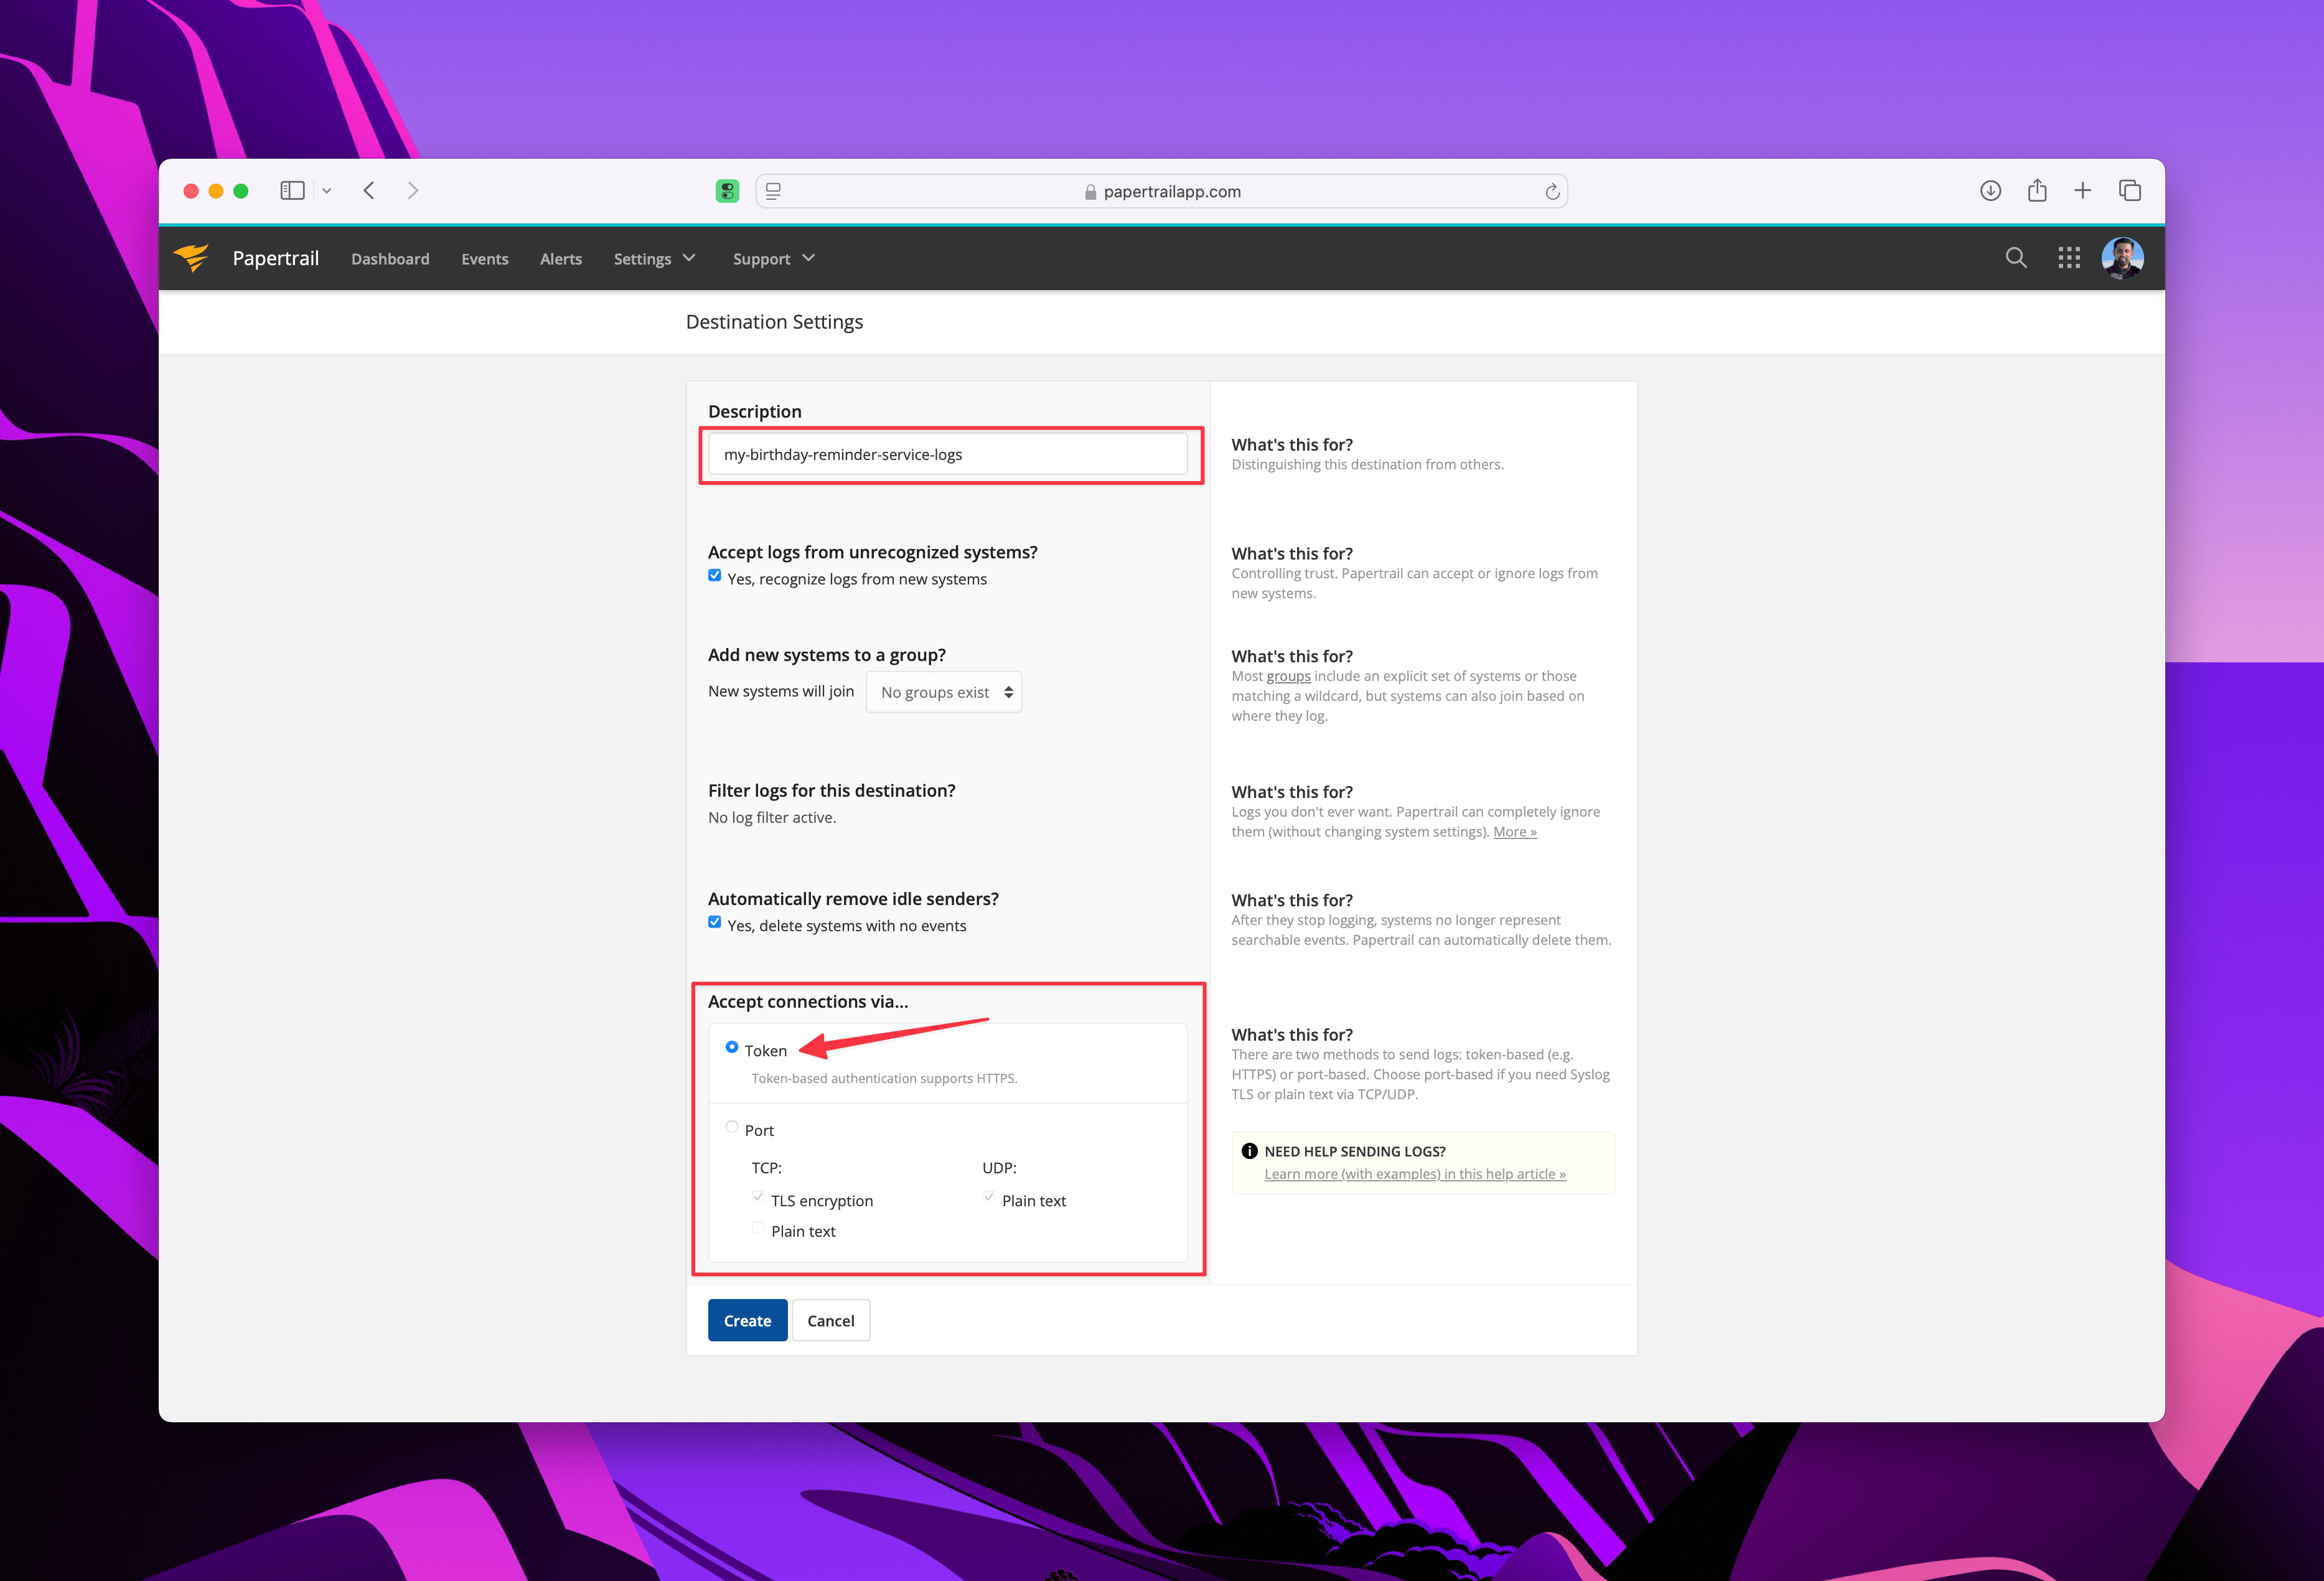The width and height of the screenshot is (2324, 1581).
Task: Click the Description text field
Action: 948,454
